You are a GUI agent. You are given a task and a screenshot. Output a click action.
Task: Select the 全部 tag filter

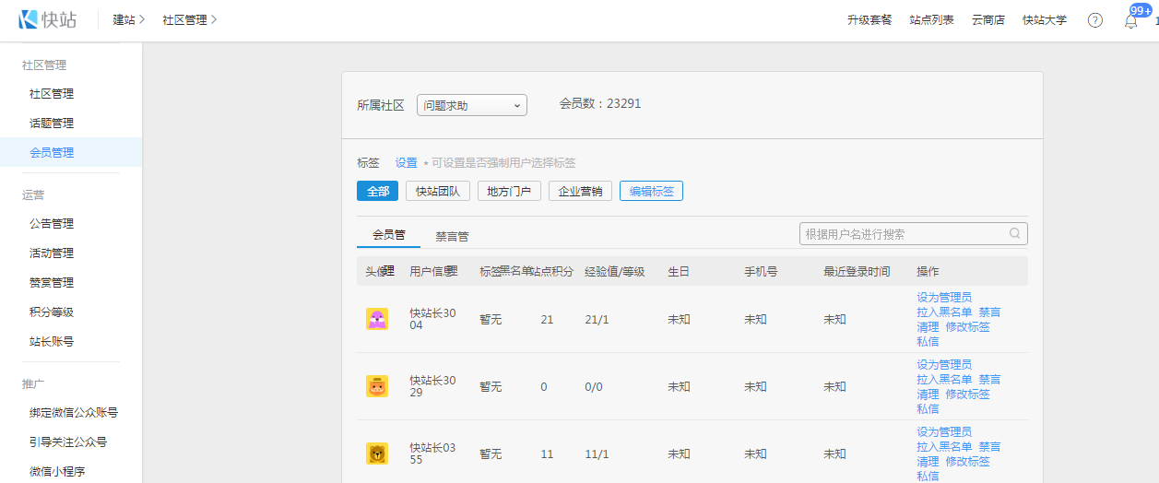coord(377,191)
